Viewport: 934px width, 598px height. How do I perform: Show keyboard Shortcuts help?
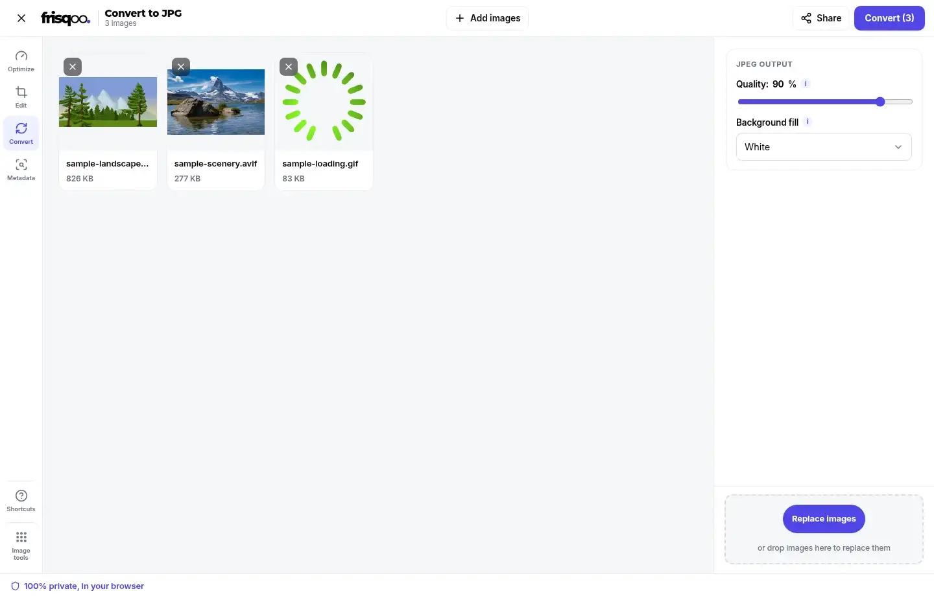[21, 501]
